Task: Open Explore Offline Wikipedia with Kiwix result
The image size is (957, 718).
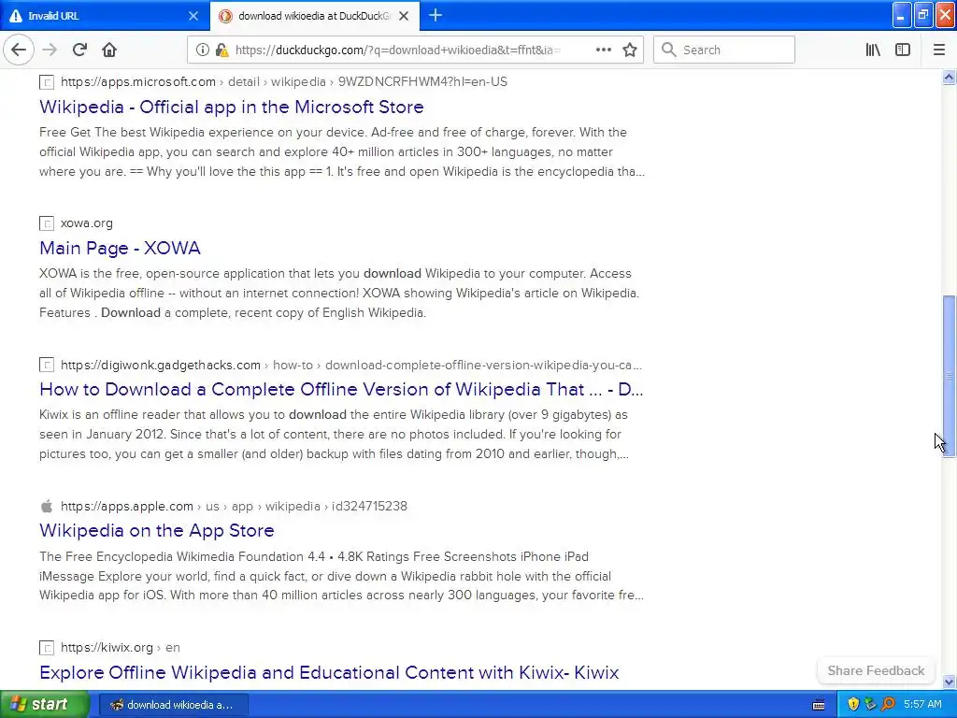Action: tap(329, 672)
